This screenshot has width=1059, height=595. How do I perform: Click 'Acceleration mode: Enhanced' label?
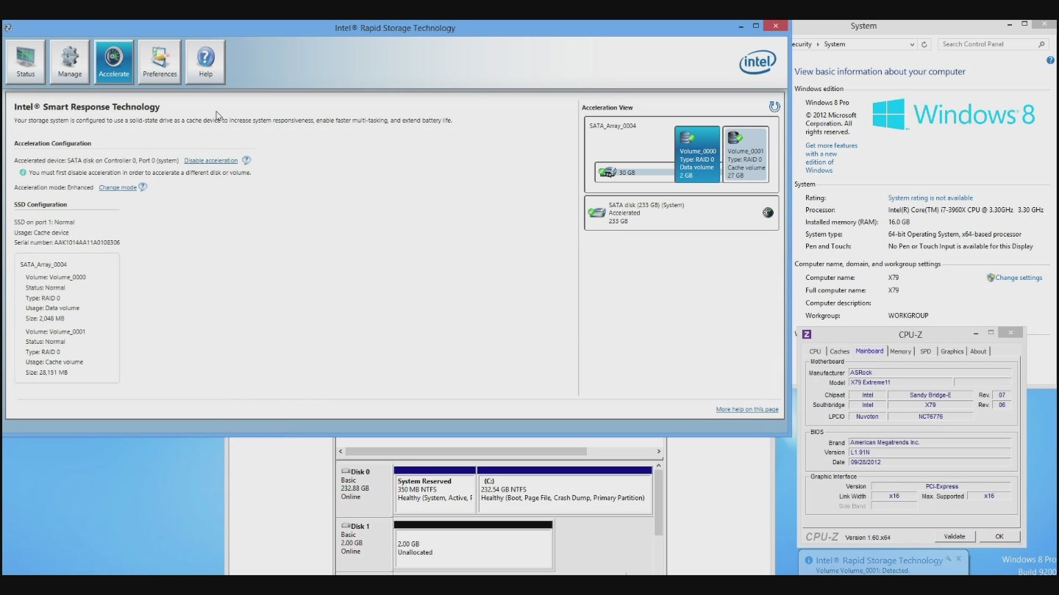54,187
